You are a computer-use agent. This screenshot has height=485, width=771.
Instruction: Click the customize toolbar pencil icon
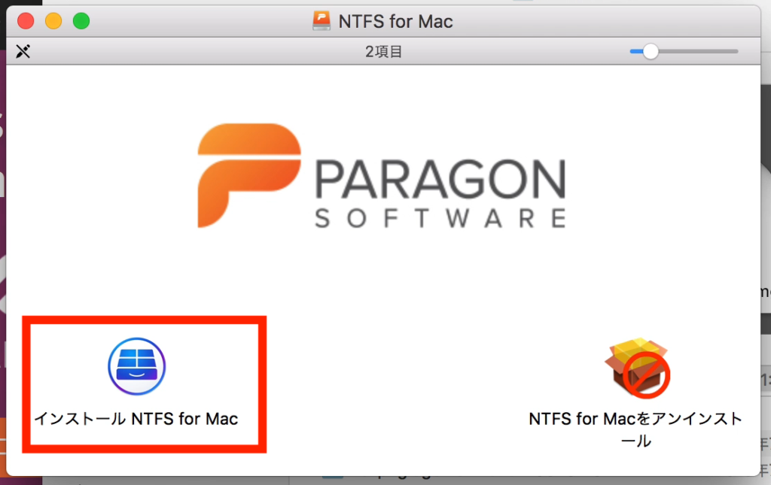coord(23,51)
